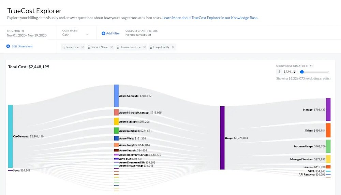Click the Spot: $24,942 label
This screenshot has height=195, width=341.
[x=21, y=170]
